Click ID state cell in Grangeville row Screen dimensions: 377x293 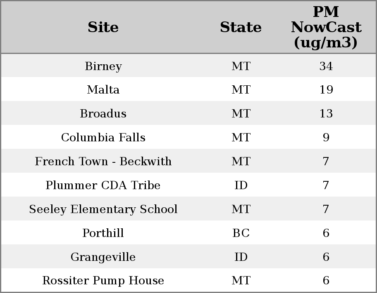[x=241, y=257]
